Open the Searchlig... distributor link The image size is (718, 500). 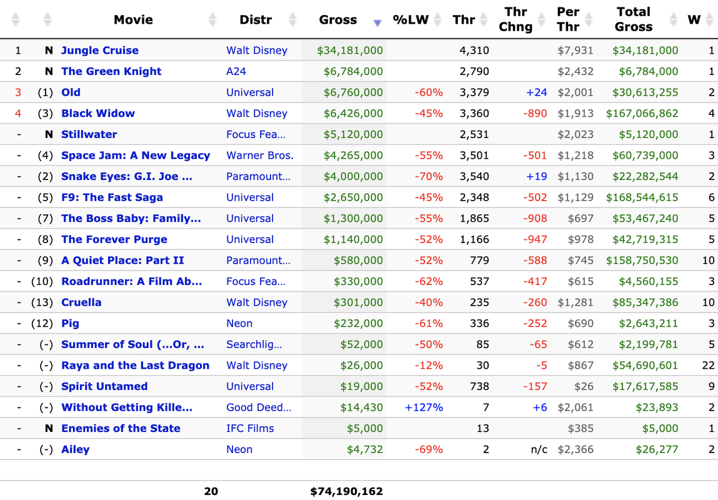(254, 345)
